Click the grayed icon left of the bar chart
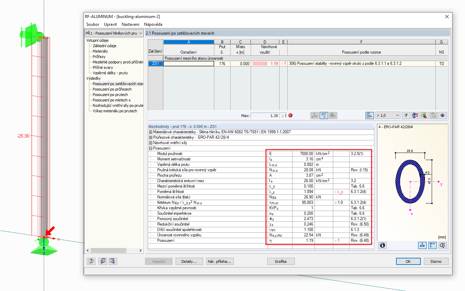This screenshot has width=465, height=291. point(333,115)
